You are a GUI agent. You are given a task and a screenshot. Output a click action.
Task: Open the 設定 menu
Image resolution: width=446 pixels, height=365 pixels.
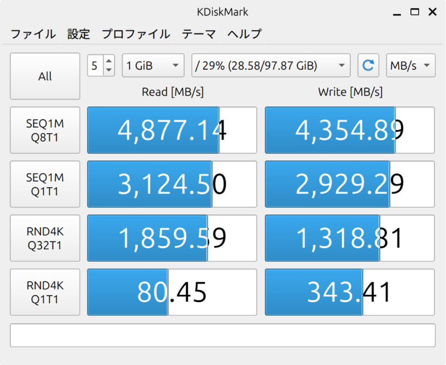pyautogui.click(x=79, y=34)
